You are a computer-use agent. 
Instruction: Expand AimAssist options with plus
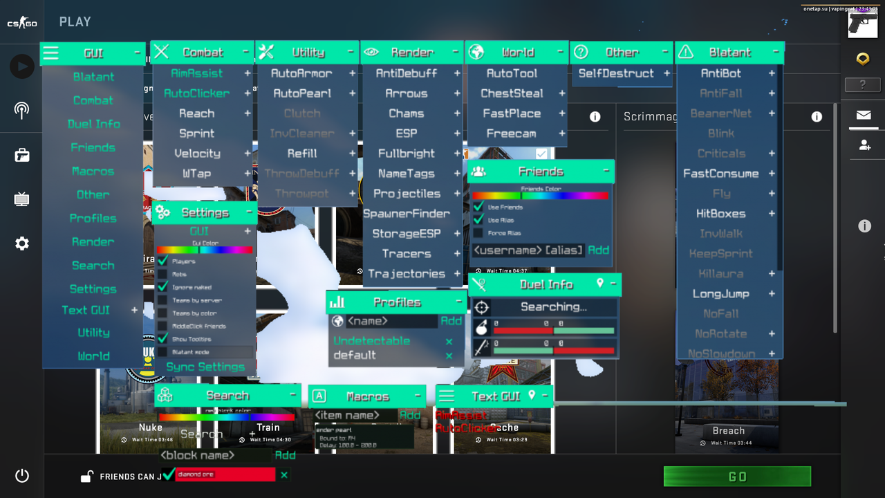pyautogui.click(x=248, y=73)
